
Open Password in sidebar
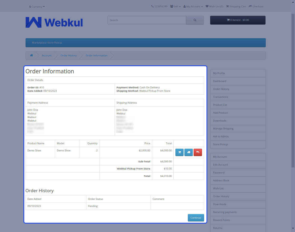tap(238, 173)
